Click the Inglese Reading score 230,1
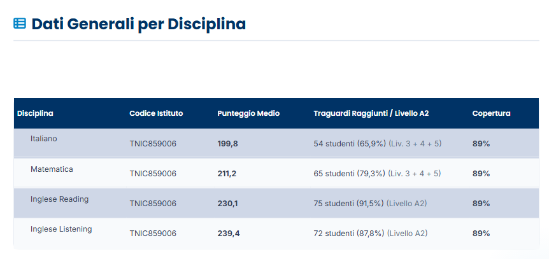This screenshot has width=549, height=259. (x=227, y=204)
